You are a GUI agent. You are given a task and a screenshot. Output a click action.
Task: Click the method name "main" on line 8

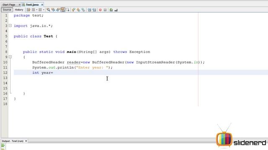click(x=72, y=52)
